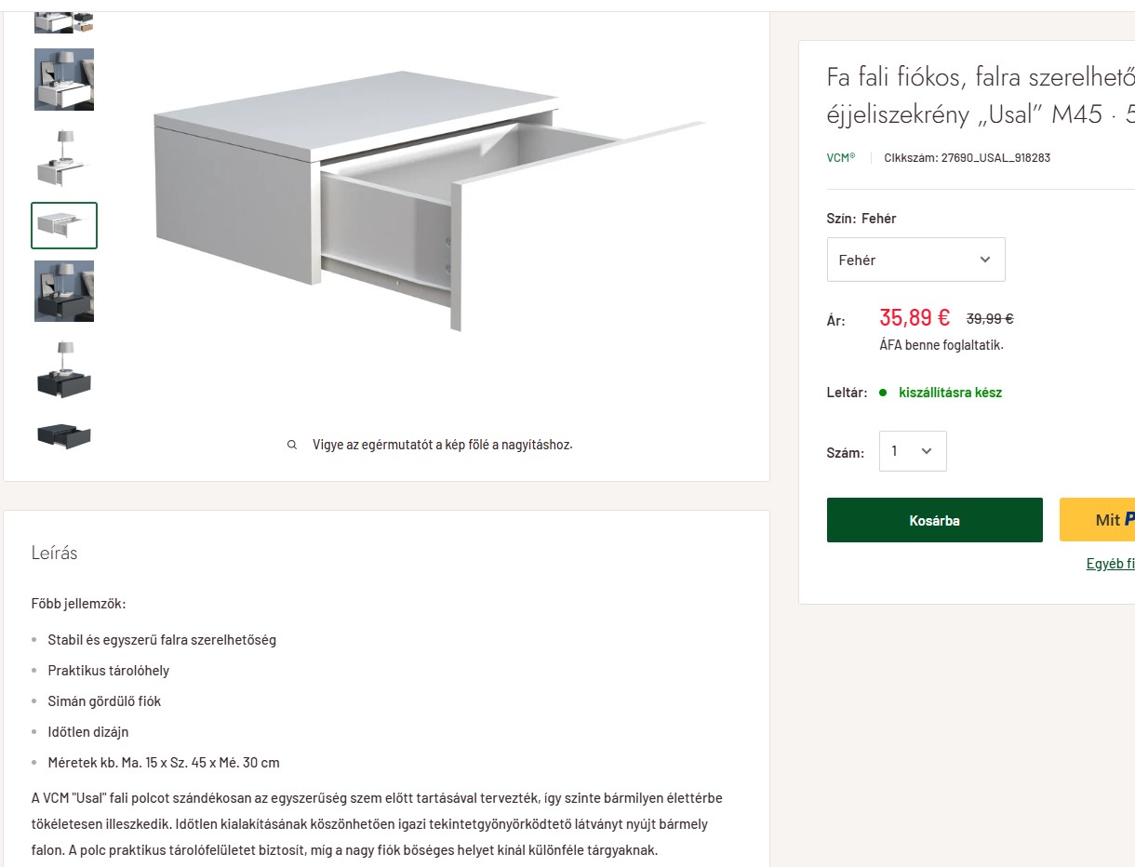Select the black open-drawer nightstand thumbnail
1135x867 pixels.
64,434
